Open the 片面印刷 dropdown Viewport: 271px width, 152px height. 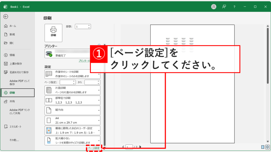[x=73, y=90]
